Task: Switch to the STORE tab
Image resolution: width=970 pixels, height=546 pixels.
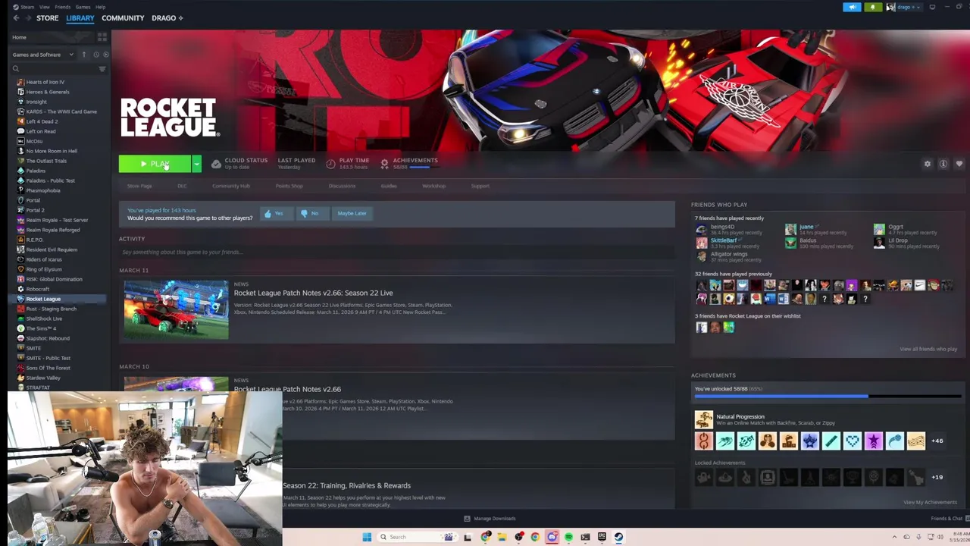Action: (x=47, y=18)
